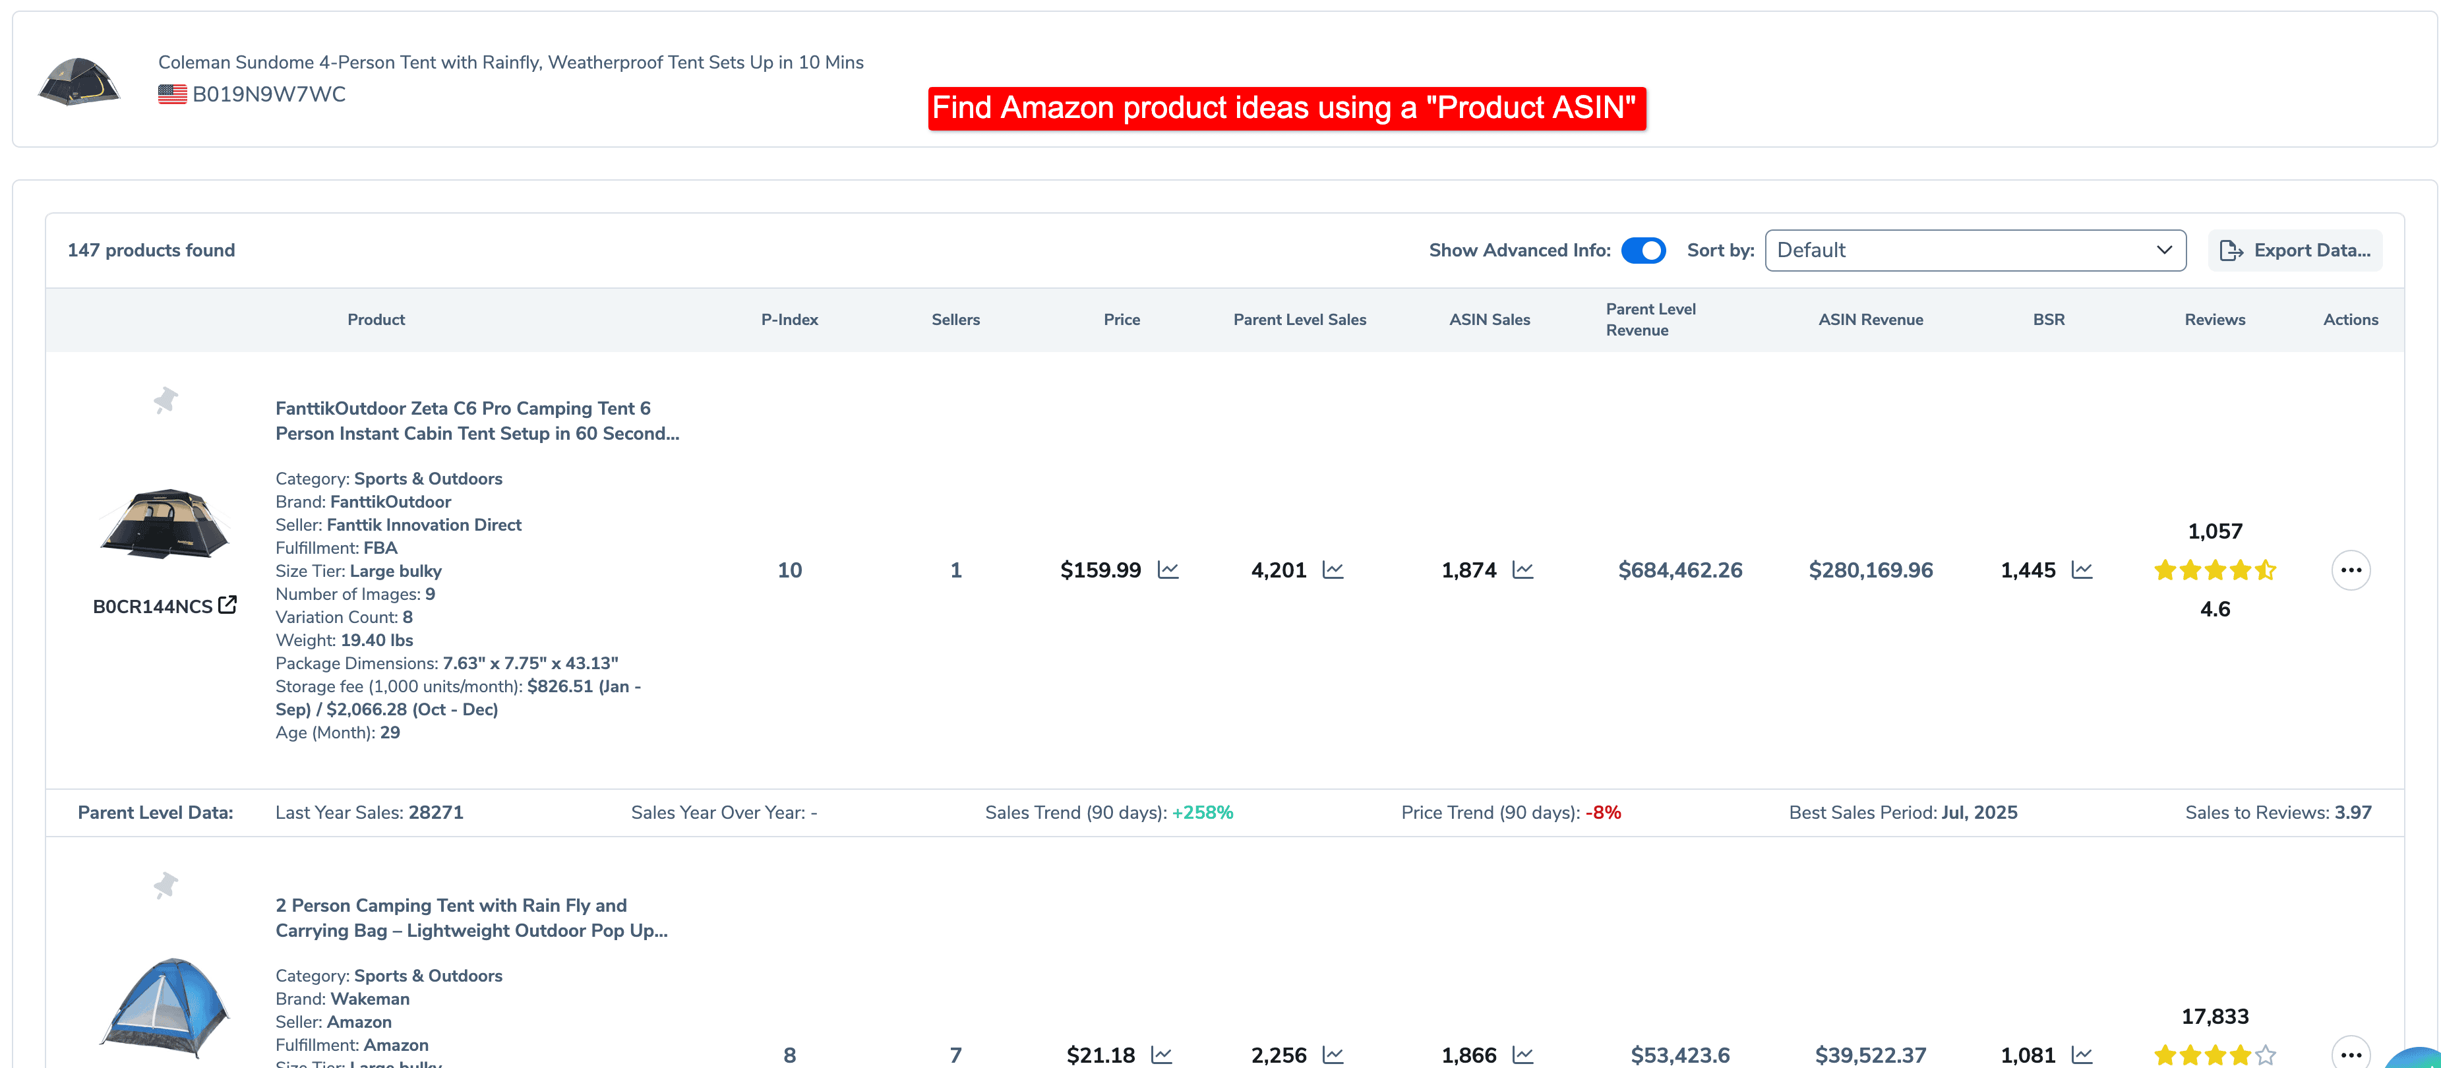Open B0CR144NCS external link icon
The image size is (2441, 1068).
tap(227, 605)
